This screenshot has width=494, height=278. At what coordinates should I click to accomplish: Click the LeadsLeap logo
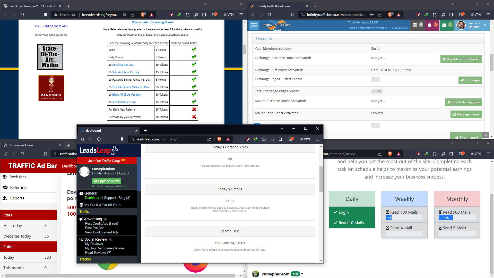(99, 150)
